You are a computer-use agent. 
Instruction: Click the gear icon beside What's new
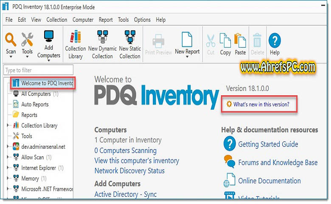[x=229, y=104]
